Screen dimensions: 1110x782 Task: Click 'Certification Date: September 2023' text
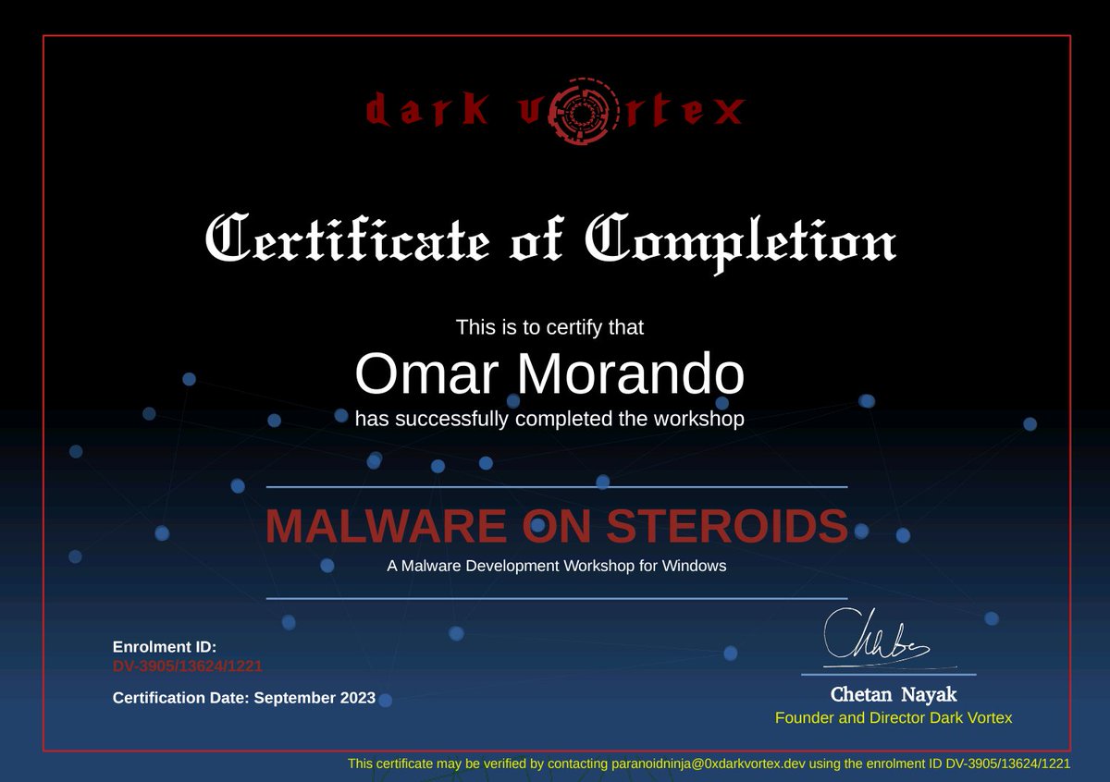(x=244, y=698)
